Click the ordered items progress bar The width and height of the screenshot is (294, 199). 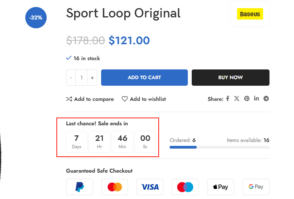click(219, 147)
